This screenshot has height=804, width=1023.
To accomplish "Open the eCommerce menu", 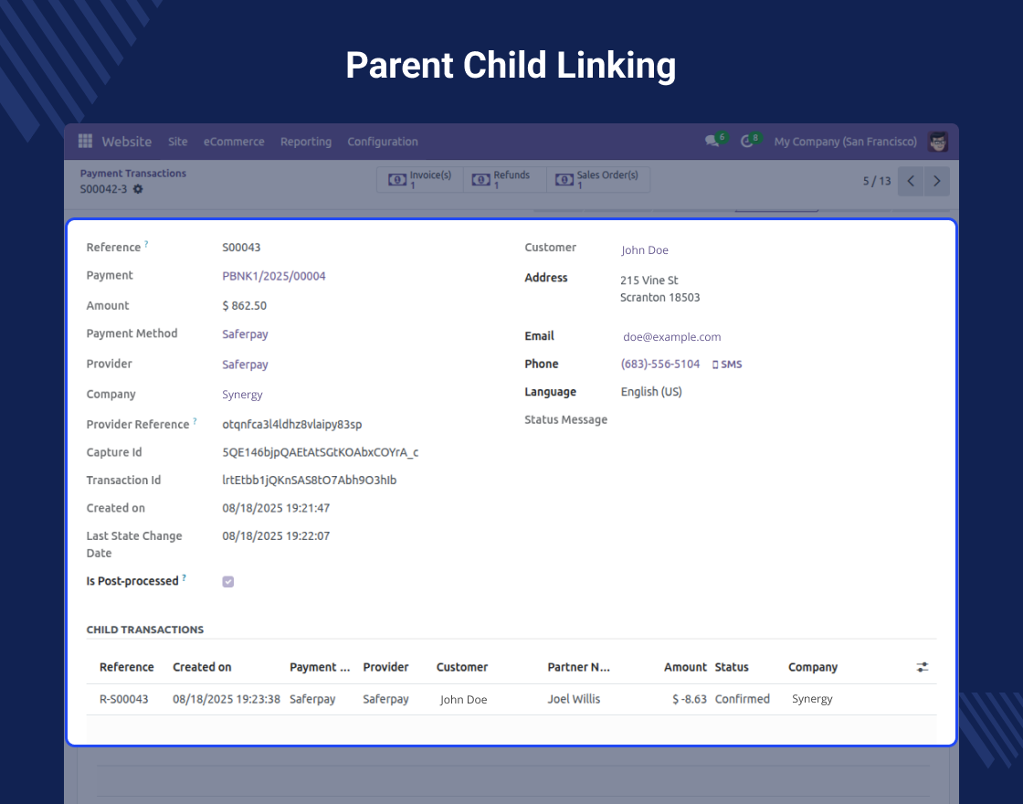I will point(234,142).
